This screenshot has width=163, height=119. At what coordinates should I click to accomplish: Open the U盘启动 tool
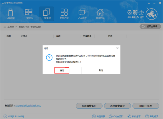click(x=11, y=14)
